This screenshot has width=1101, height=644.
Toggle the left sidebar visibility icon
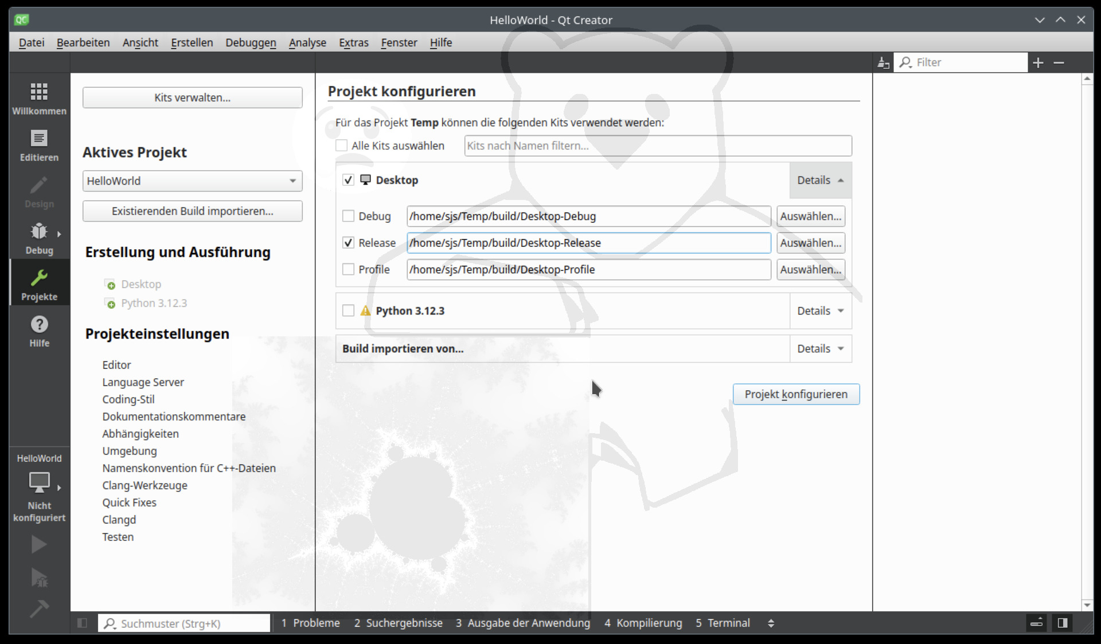pos(82,623)
